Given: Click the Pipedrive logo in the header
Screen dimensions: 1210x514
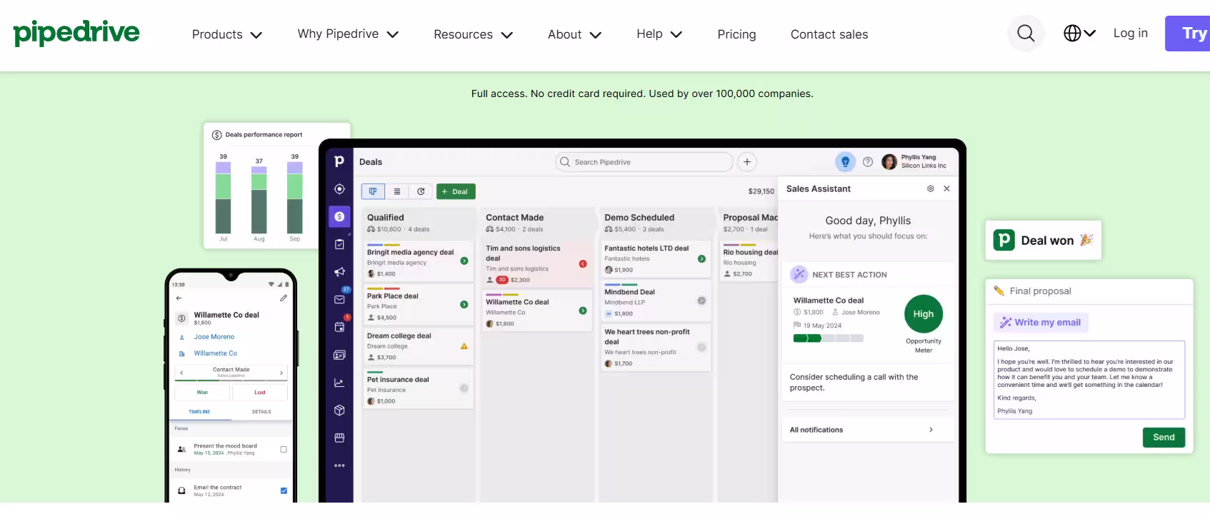Looking at the screenshot, I should tap(76, 33).
